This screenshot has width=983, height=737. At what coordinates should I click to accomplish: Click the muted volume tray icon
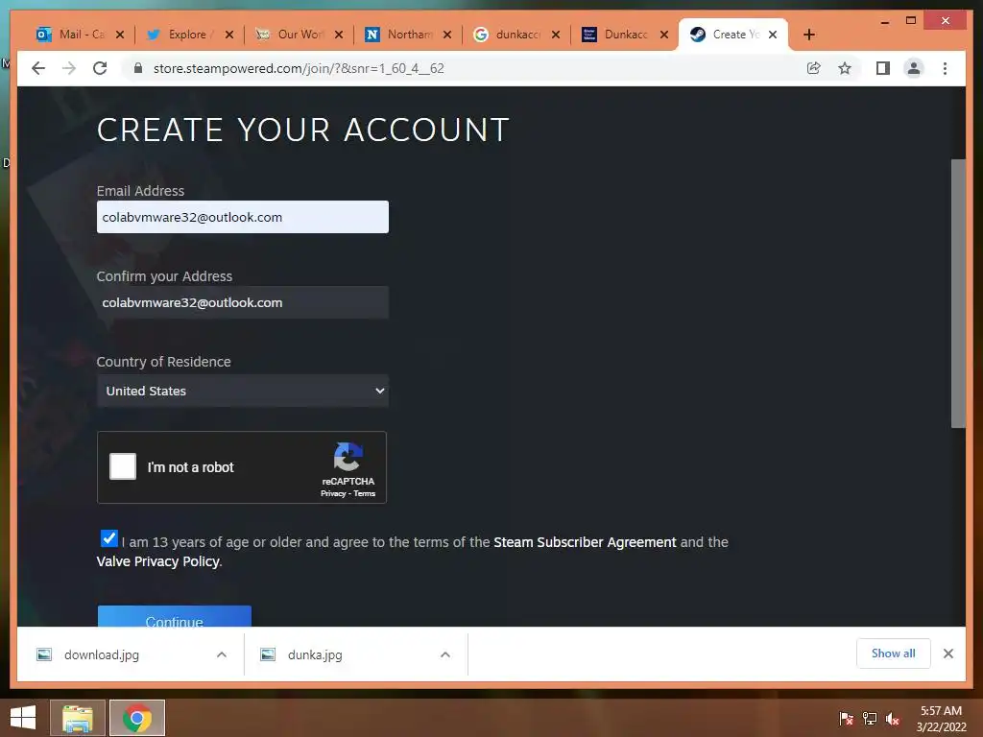tap(893, 719)
